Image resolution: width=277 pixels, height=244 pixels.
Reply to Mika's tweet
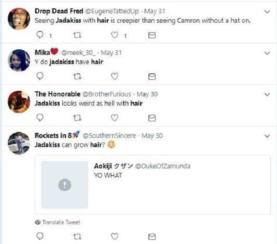pyautogui.click(x=40, y=76)
